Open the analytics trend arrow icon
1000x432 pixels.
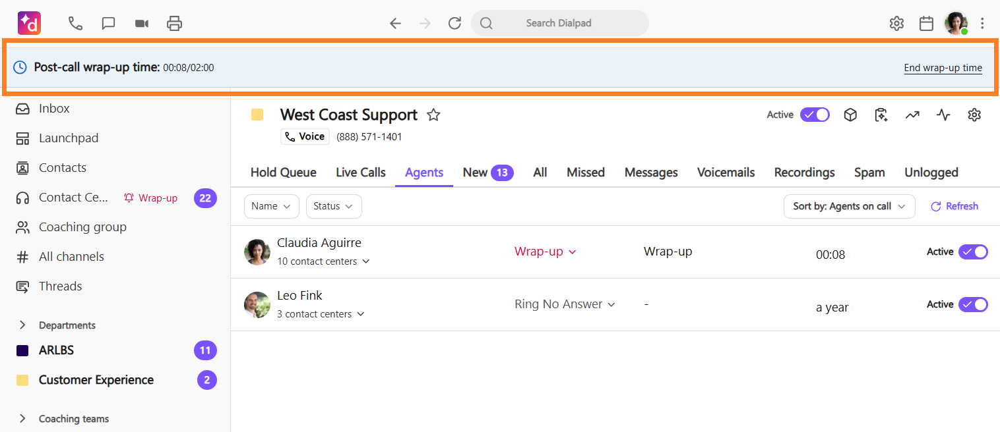(x=912, y=115)
